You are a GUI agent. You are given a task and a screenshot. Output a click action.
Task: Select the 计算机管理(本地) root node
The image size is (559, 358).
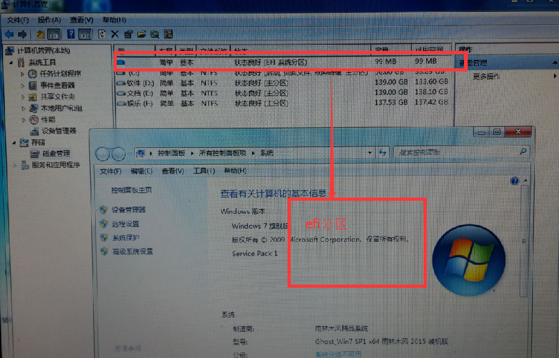pyautogui.click(x=43, y=50)
